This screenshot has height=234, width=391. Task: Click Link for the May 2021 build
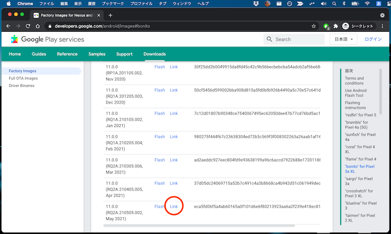tap(174, 207)
